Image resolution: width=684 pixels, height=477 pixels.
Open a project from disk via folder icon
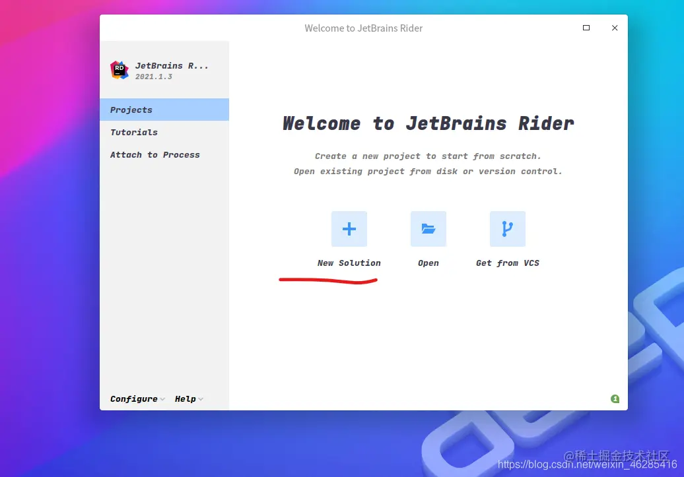click(428, 229)
